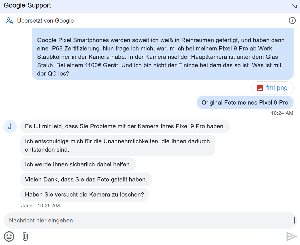Click the Google Translate icon
Image resolution: width=300 pixels, height=245 pixels.
(x=9, y=20)
